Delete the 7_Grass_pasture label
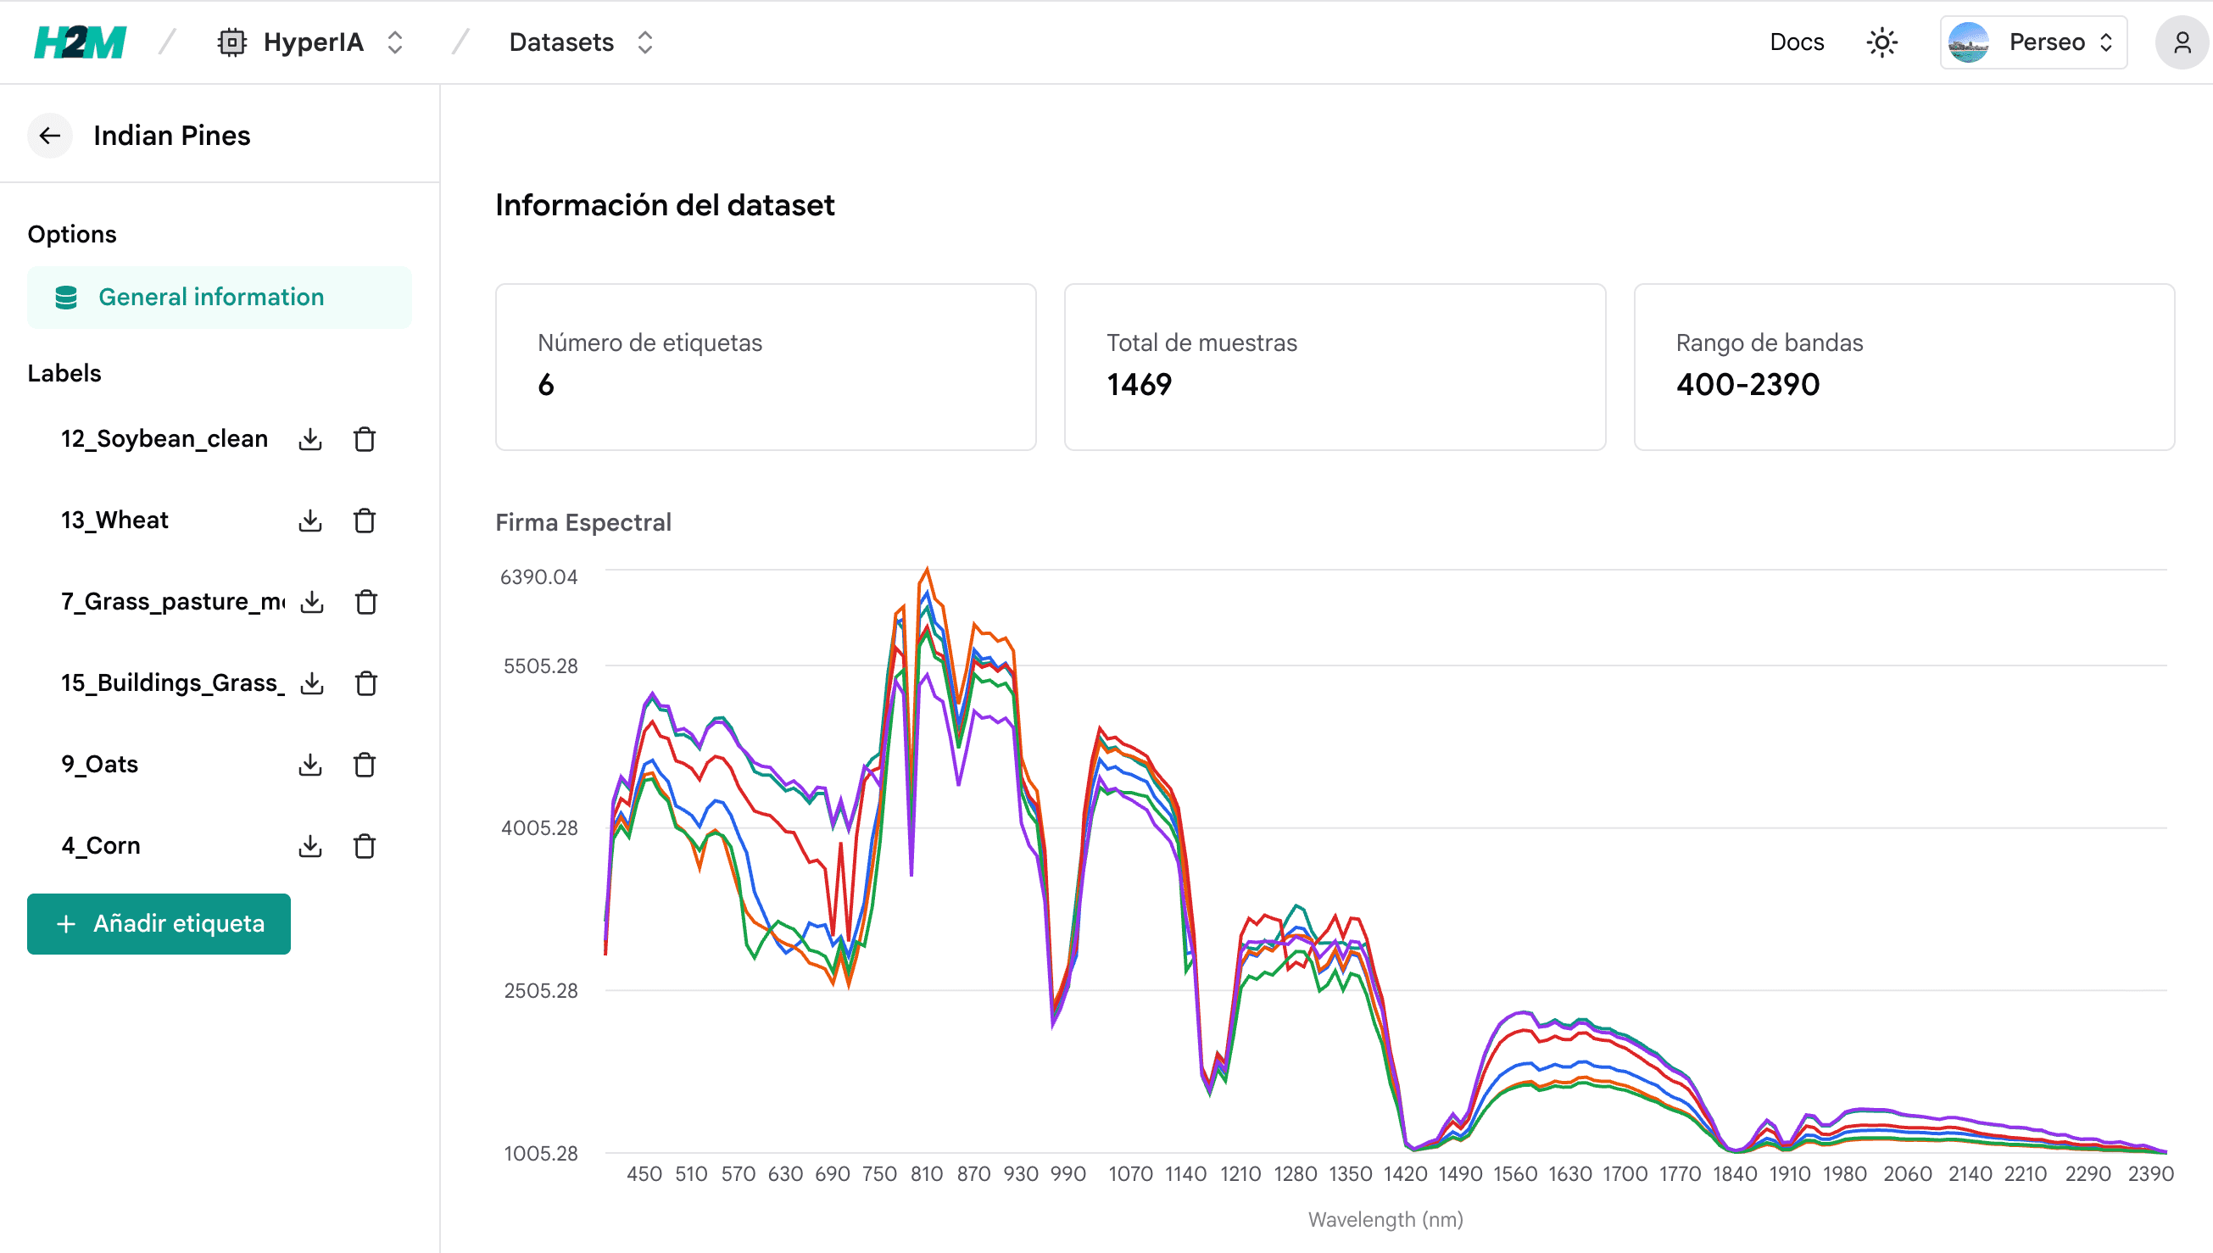The width and height of the screenshot is (2213, 1253). [x=365, y=602]
